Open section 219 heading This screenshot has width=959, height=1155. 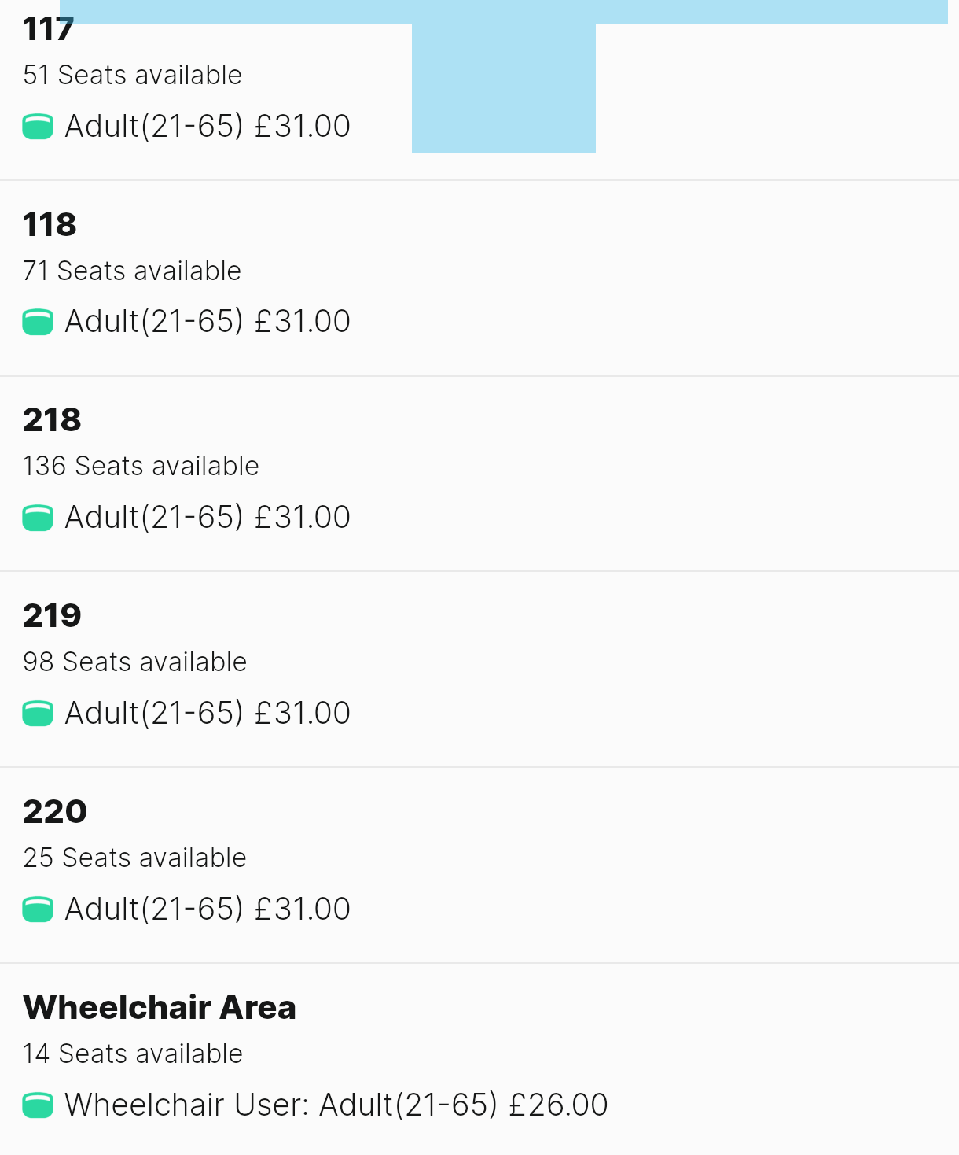coord(52,616)
